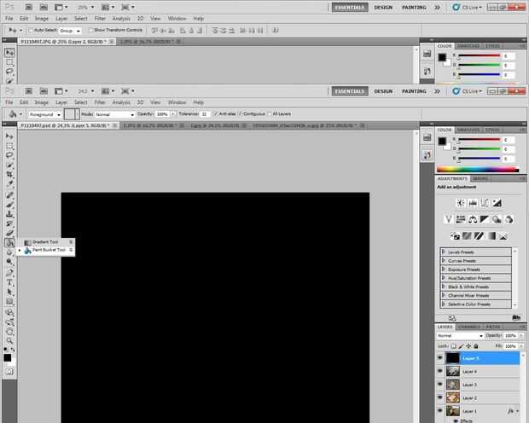Add a Curves adjustment from icon
Screen dimensions: 529x423
pyautogui.click(x=485, y=203)
